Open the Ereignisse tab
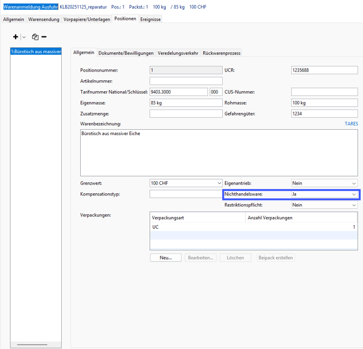Image resolution: width=363 pixels, height=349 pixels. (x=151, y=19)
